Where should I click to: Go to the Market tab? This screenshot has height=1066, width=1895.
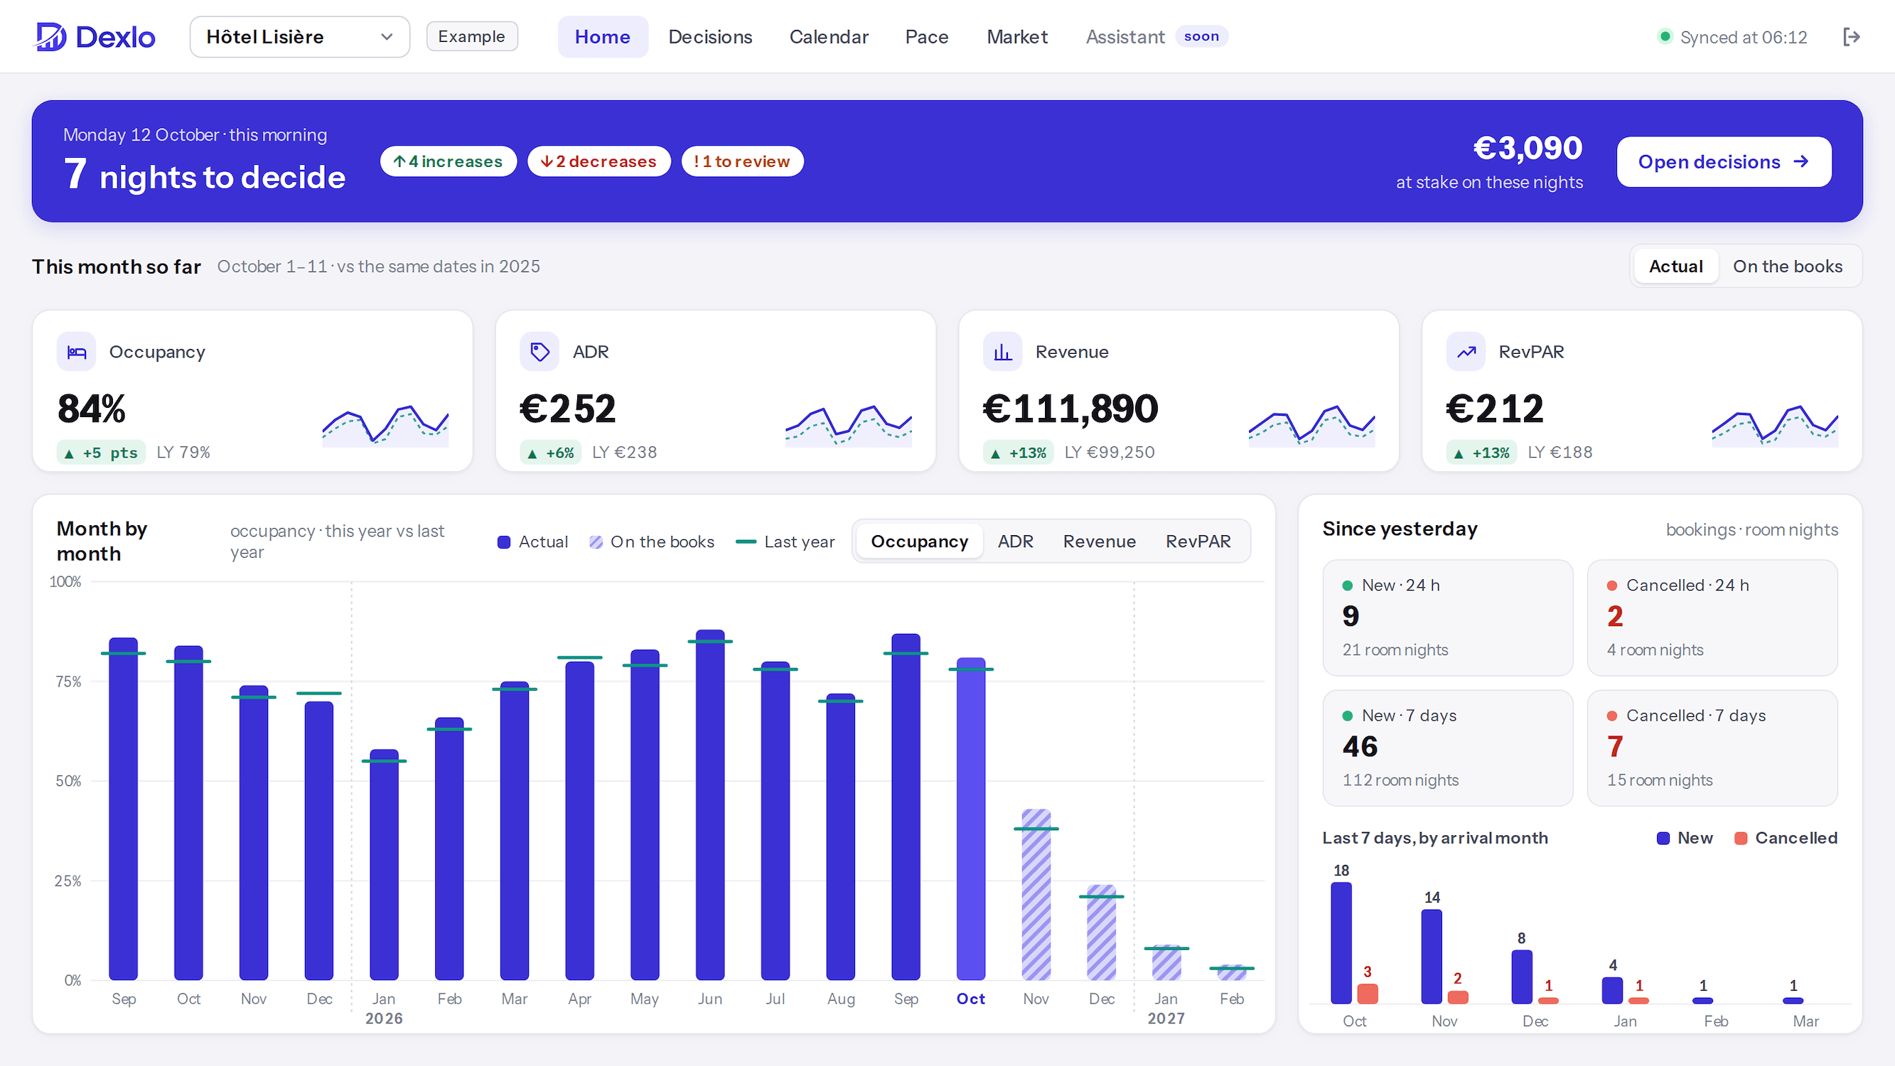coord(1016,37)
